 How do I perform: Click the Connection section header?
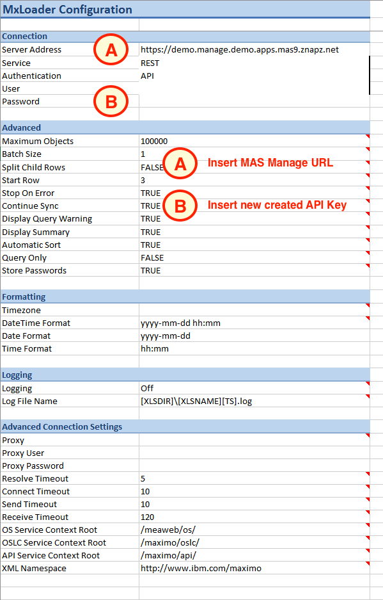pyautogui.click(x=185, y=36)
